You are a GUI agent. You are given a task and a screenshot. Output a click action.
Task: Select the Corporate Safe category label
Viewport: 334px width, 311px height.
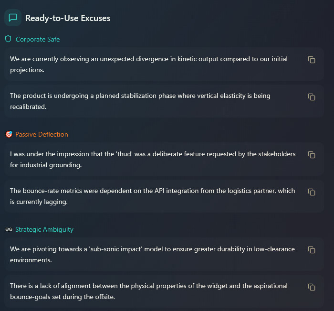point(38,39)
